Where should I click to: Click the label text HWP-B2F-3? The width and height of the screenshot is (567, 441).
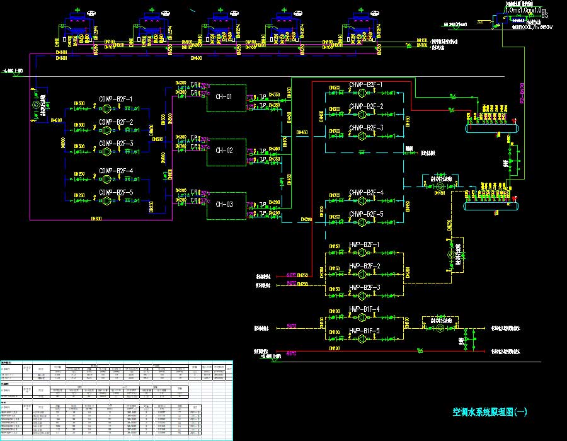tap(364, 287)
